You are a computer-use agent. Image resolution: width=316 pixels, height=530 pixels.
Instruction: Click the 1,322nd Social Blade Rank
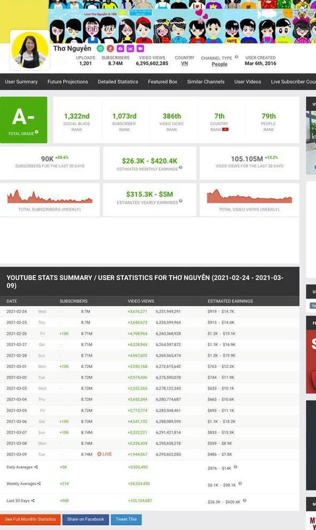(77, 116)
